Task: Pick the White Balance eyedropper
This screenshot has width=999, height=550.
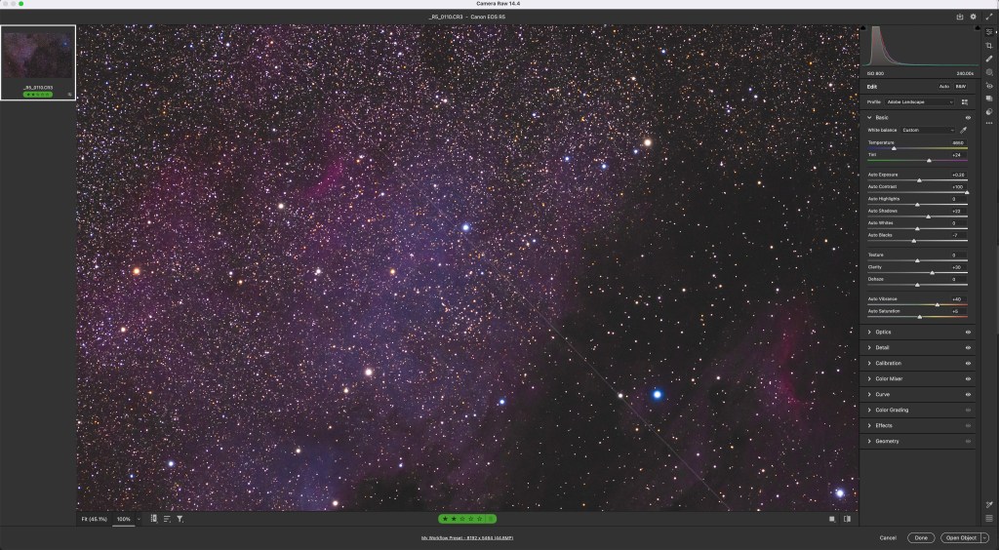Action: [964, 130]
